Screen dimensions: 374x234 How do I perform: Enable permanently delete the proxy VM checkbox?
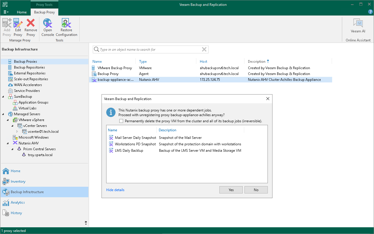(x=121, y=121)
